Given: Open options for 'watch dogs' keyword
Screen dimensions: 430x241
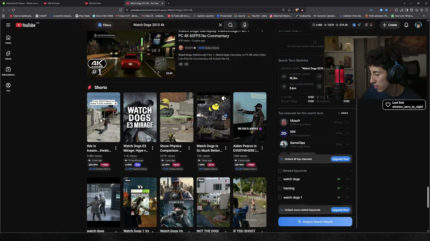Looking at the screenshot, I should (348, 179).
